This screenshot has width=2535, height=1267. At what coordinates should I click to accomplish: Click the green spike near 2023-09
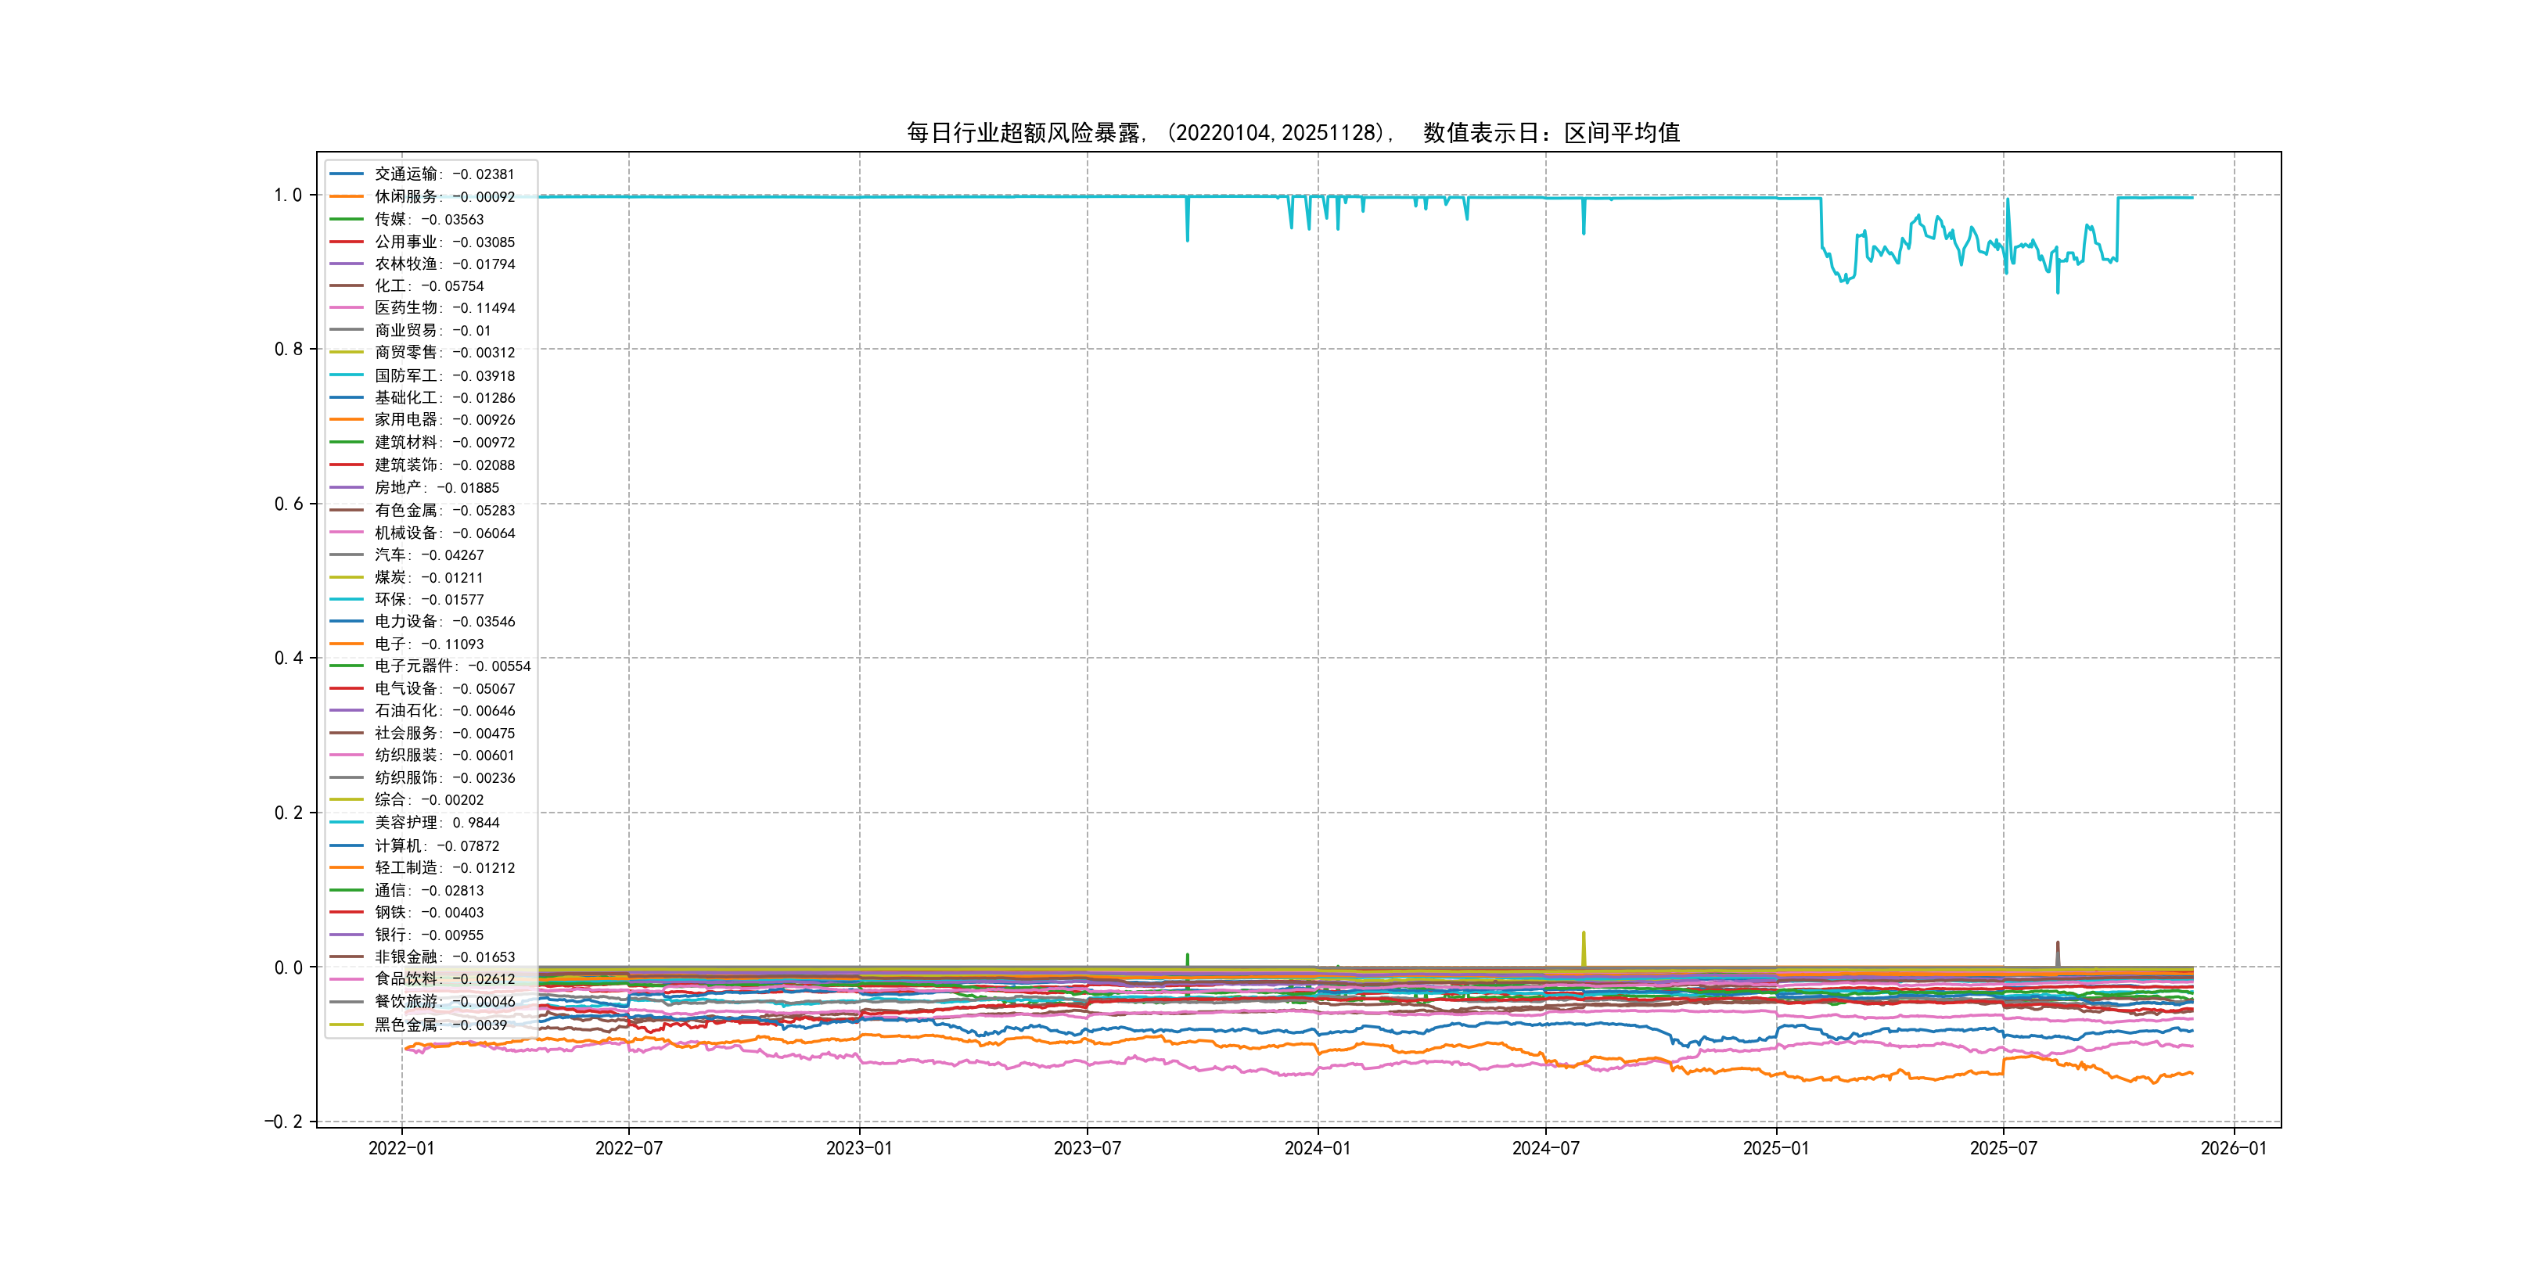(1188, 959)
